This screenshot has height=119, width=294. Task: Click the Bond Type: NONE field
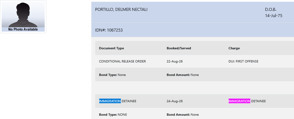[113, 115]
